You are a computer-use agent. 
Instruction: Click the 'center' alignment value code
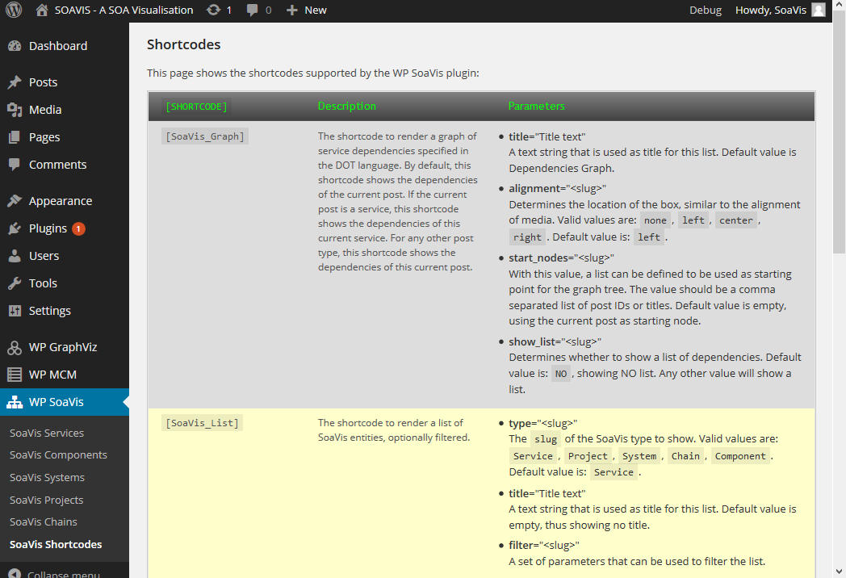point(736,220)
